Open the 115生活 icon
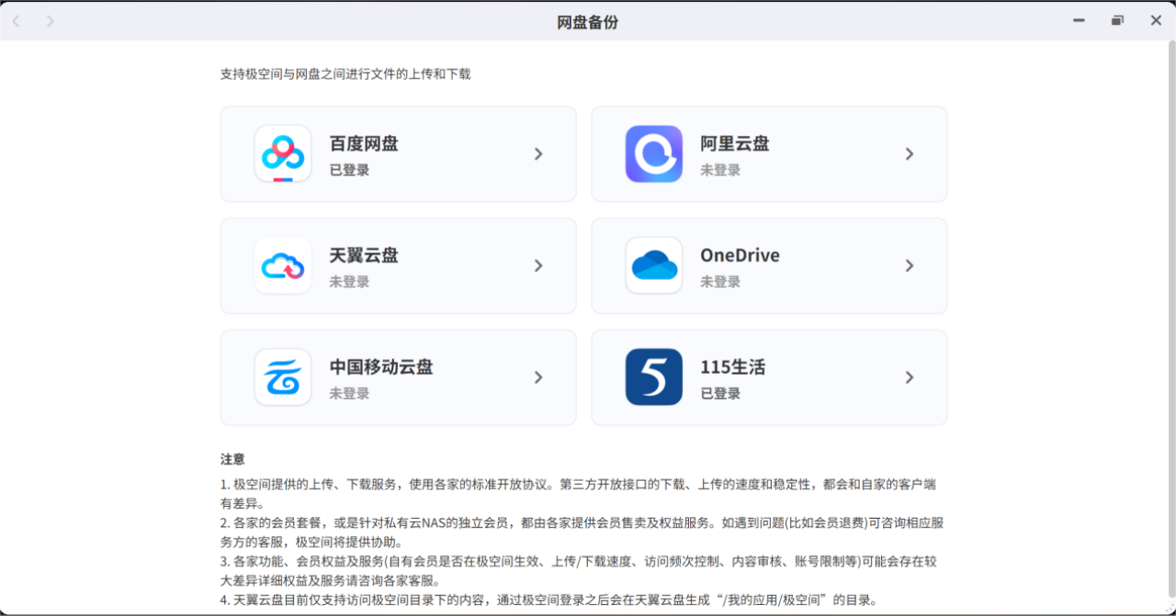 pyautogui.click(x=654, y=376)
